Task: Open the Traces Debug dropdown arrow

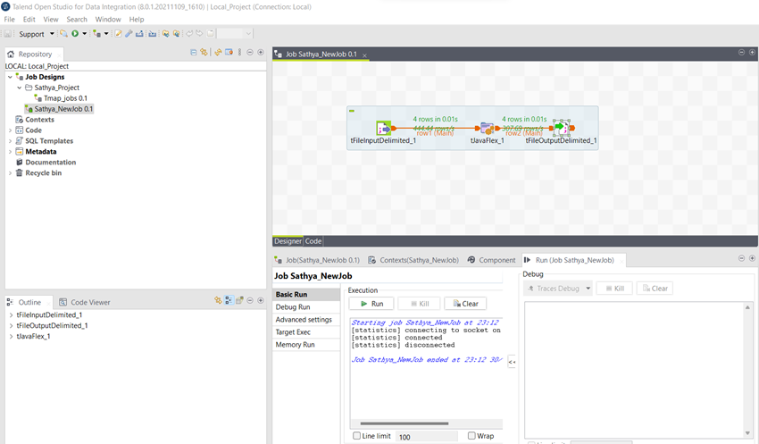Action: [588, 288]
